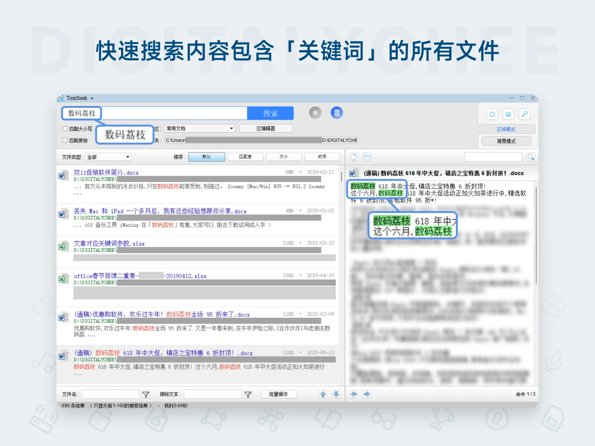
Task: Click the open folder icon in preview toolbar
Action: tap(367, 157)
